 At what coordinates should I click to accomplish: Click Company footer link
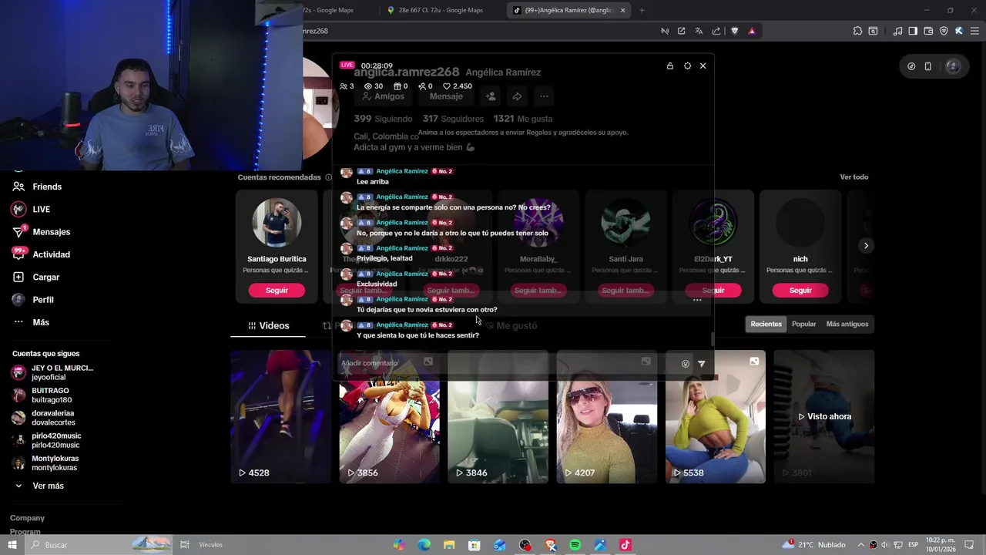pyautogui.click(x=27, y=518)
